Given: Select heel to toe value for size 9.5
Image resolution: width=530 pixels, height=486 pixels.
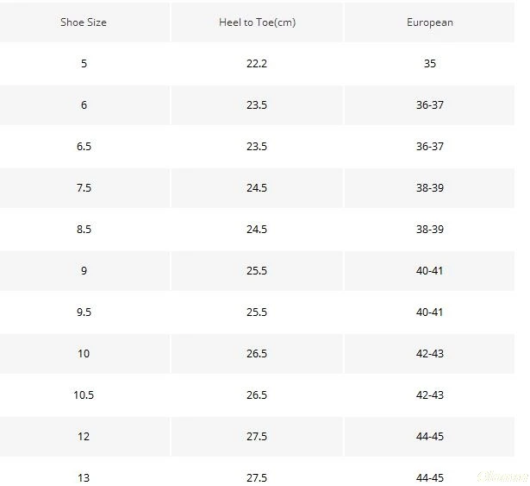Looking at the screenshot, I should click(257, 312).
